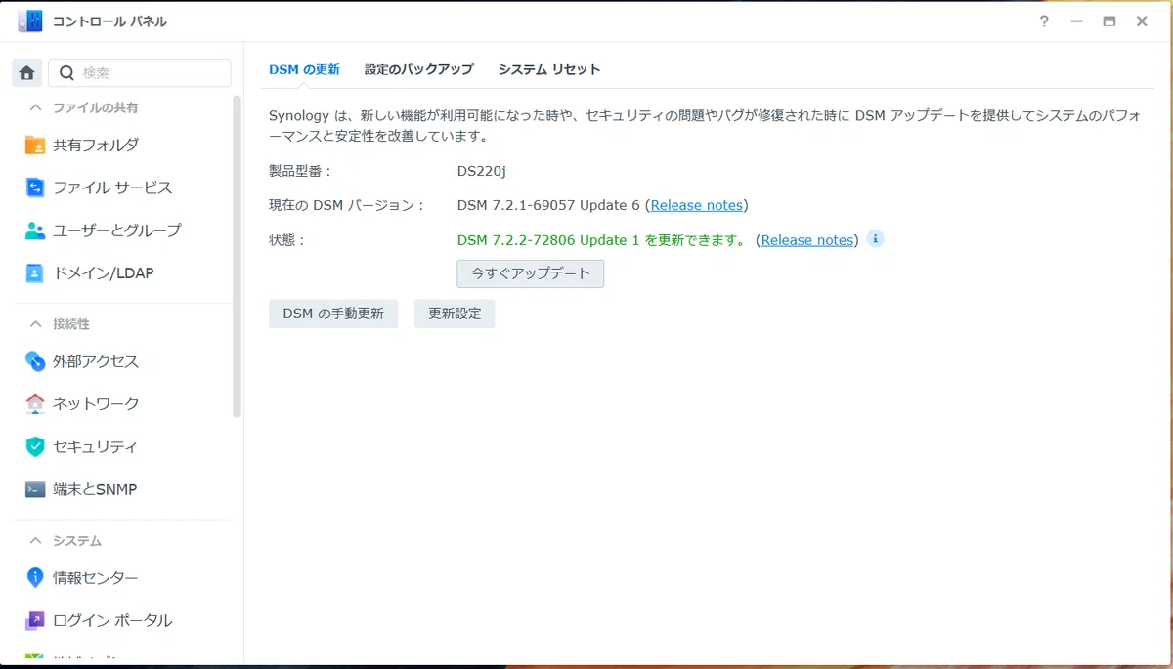Viewport: 1173px width, 669px height.
Task: Click the ファイル サービス icon
Action: pos(35,188)
